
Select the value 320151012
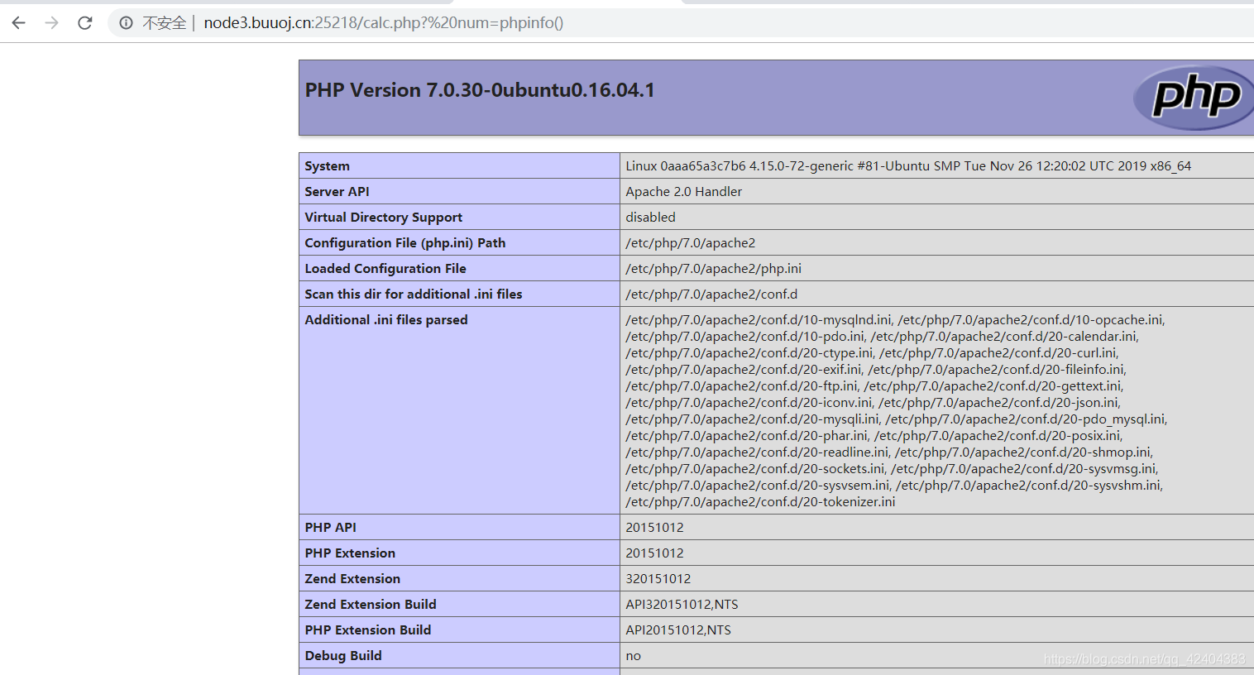(x=658, y=579)
